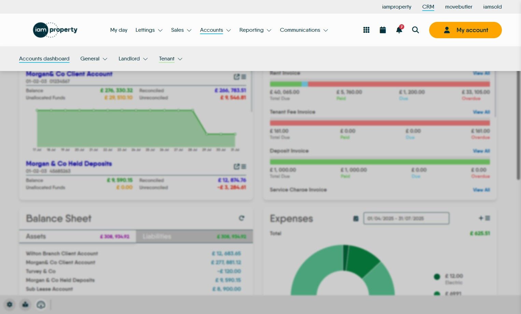This screenshot has width=521, height=314.
Task: Expand the Landlord submenu
Action: click(133, 59)
